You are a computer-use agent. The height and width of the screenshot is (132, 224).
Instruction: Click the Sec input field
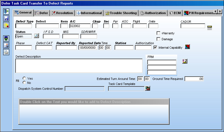click(x=106, y=26)
